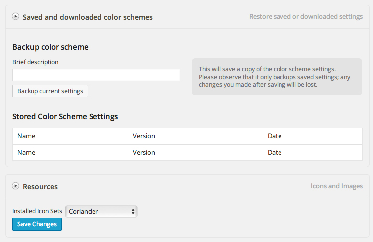Click the backup info notice box
This screenshot has height=242, width=373.
tap(277, 77)
